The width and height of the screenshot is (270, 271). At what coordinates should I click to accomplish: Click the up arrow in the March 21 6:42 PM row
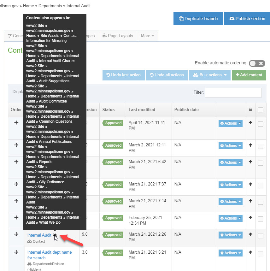tap(250, 162)
